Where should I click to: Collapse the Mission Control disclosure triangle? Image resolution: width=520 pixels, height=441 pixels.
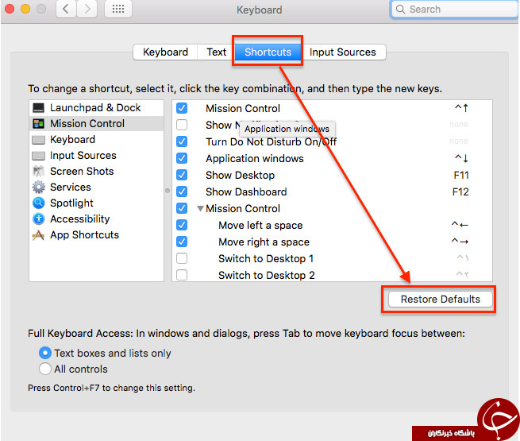pos(200,209)
